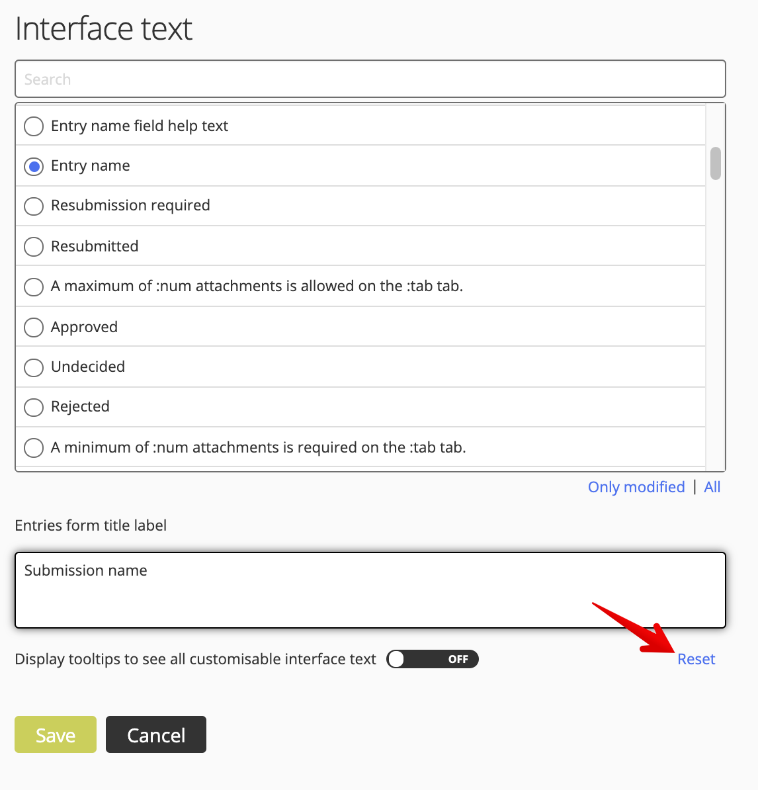Screen dimensions: 758x790
Task: Choose the 'Resubmission required' radio button
Action: tap(34, 206)
